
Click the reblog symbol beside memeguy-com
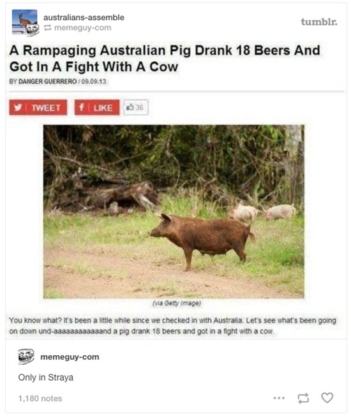[x=48, y=27]
